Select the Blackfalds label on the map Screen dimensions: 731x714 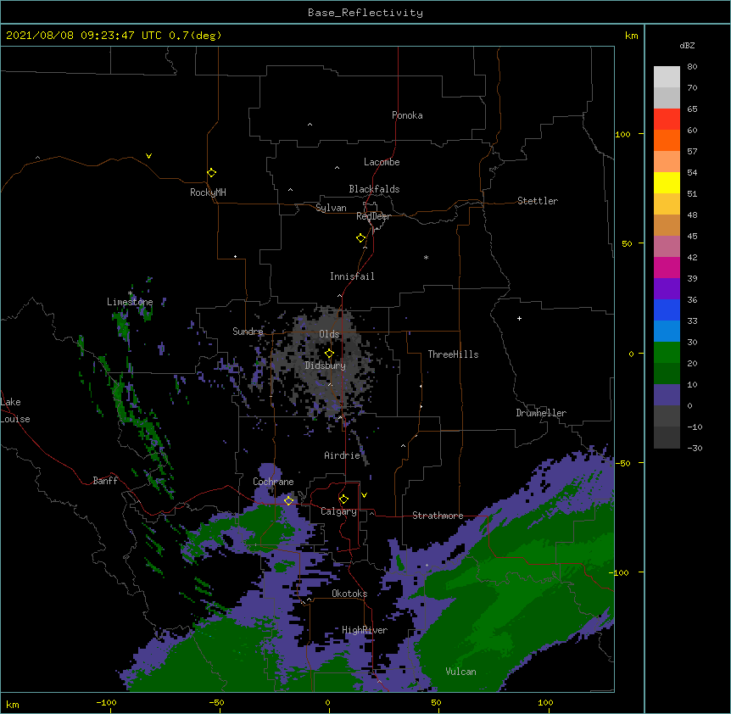374,189
